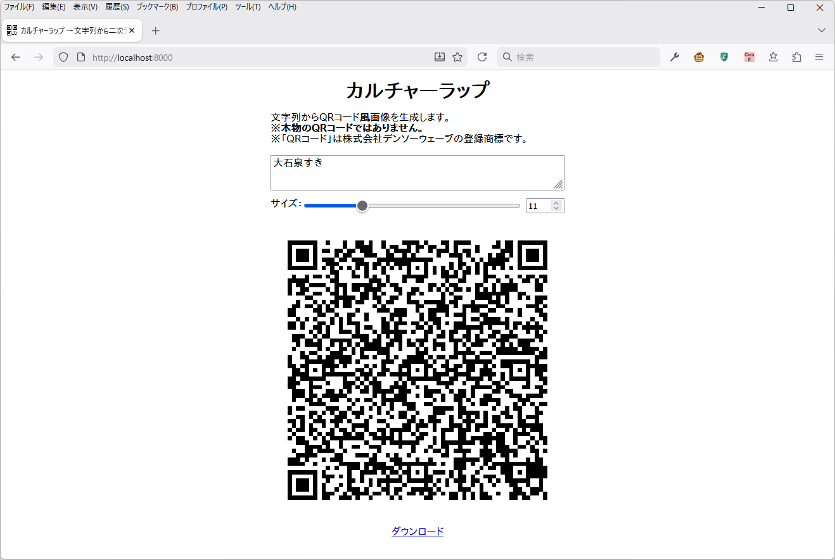Click the ダウンロード link
This screenshot has width=835, height=560.
click(x=417, y=532)
